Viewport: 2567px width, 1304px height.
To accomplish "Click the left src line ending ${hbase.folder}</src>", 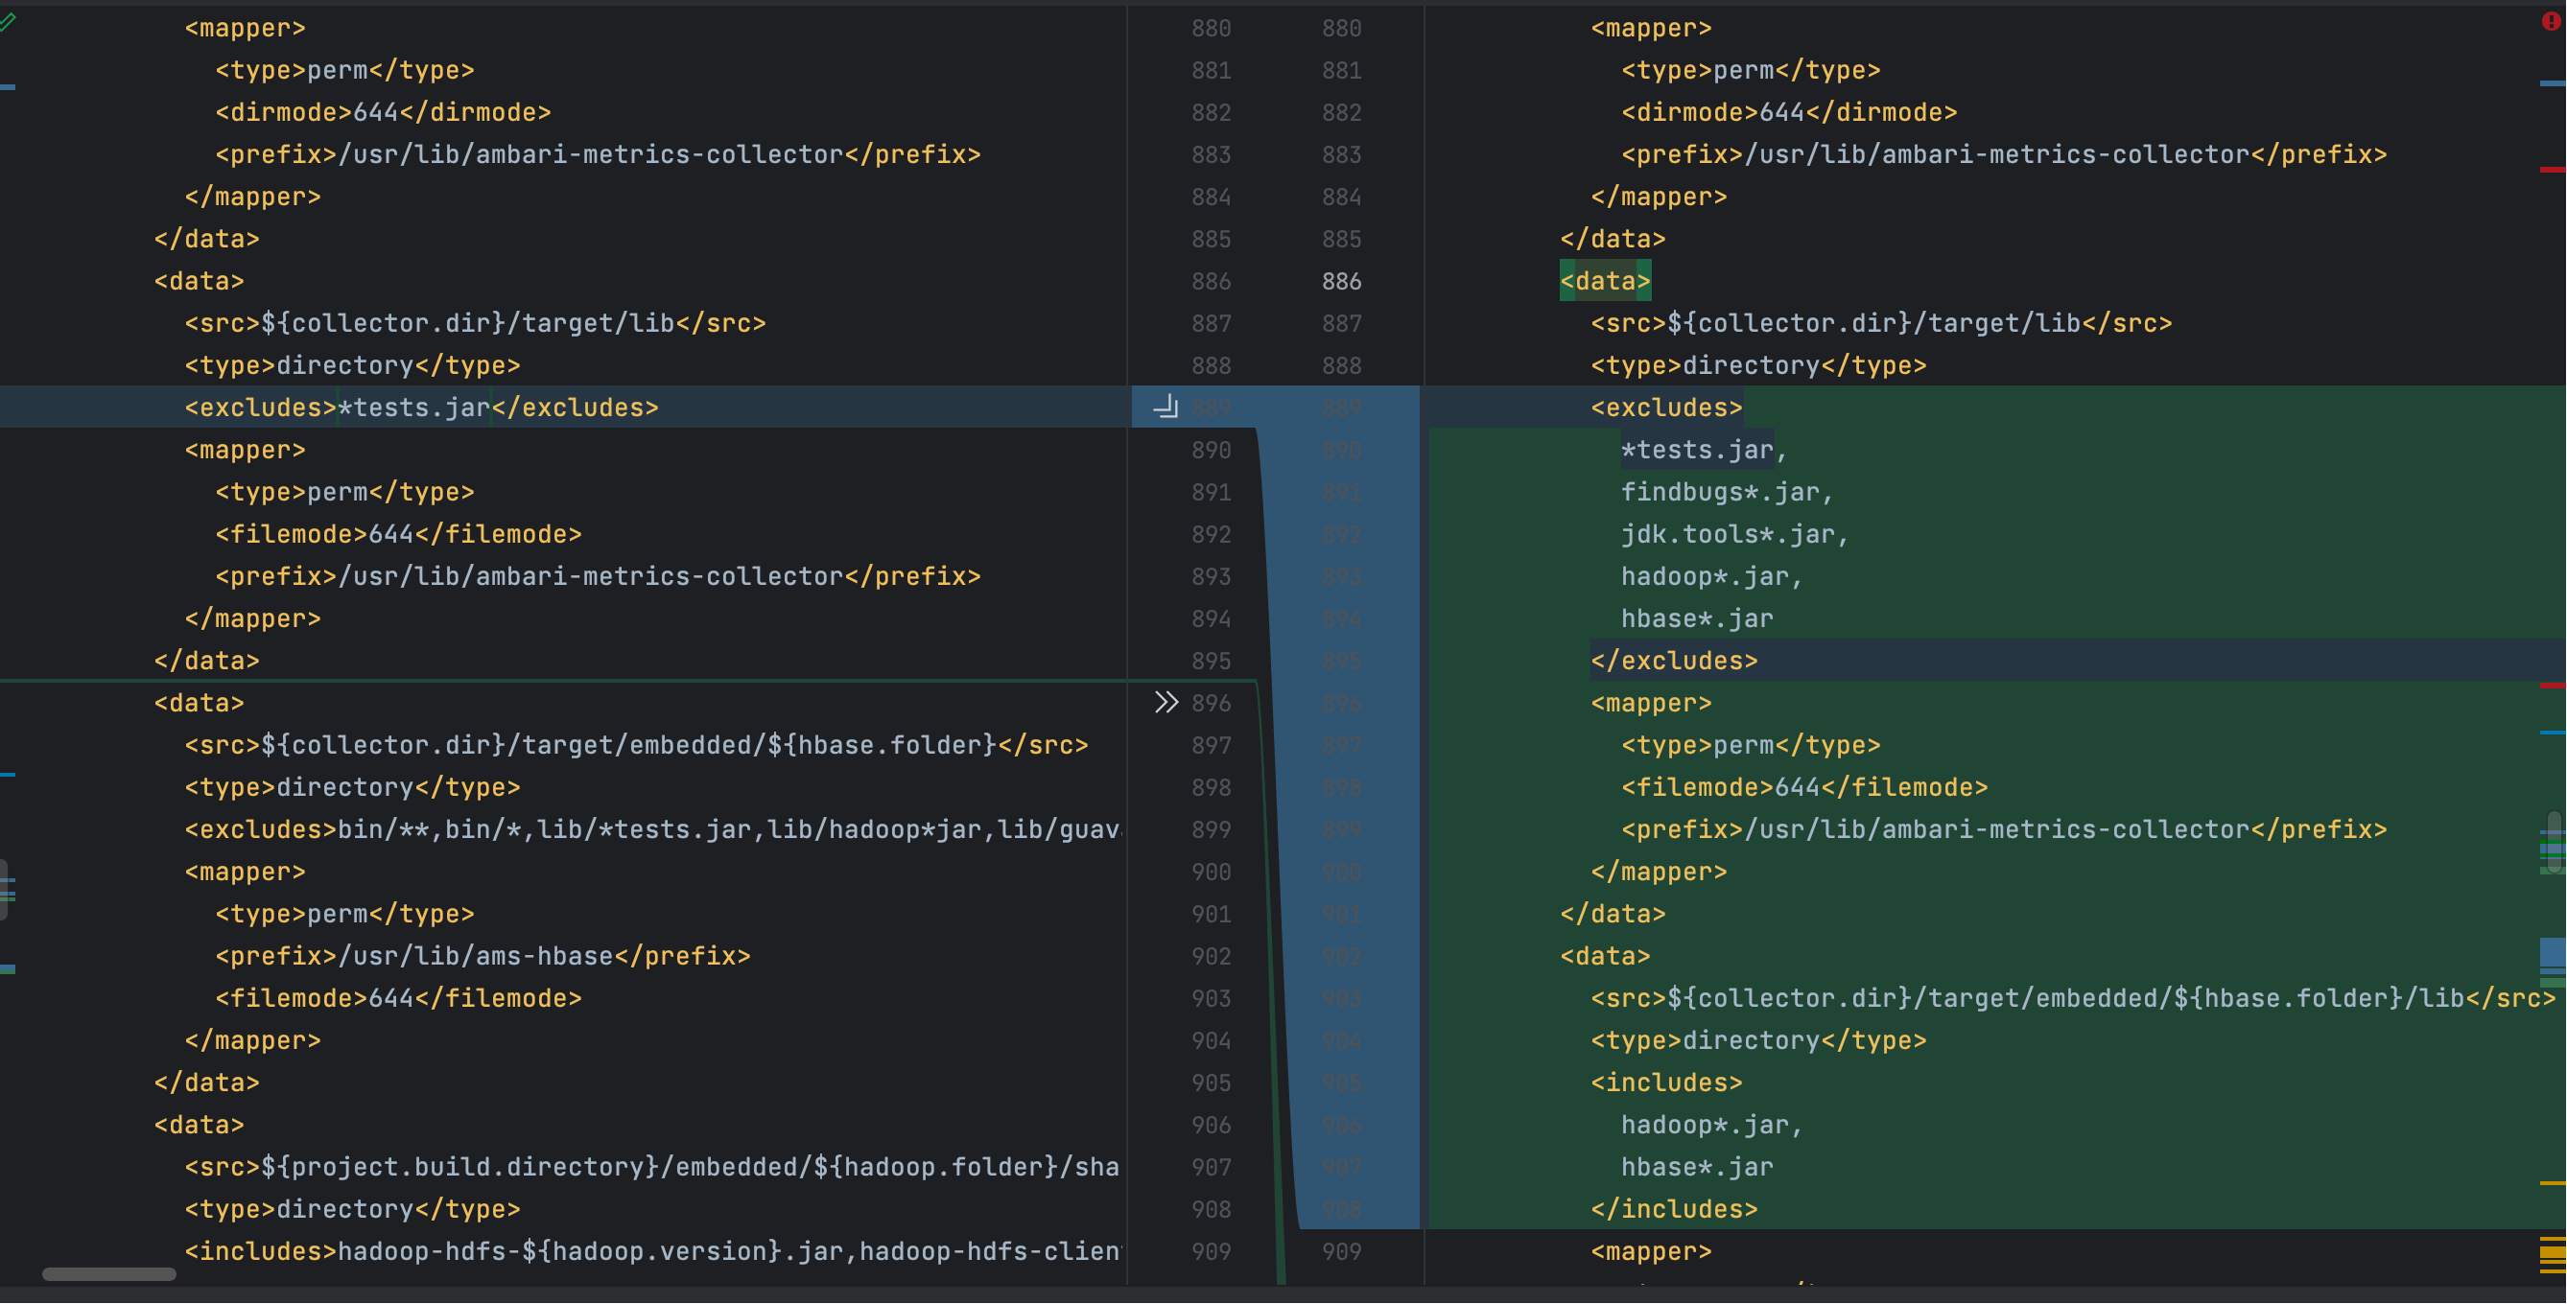I will point(637,746).
